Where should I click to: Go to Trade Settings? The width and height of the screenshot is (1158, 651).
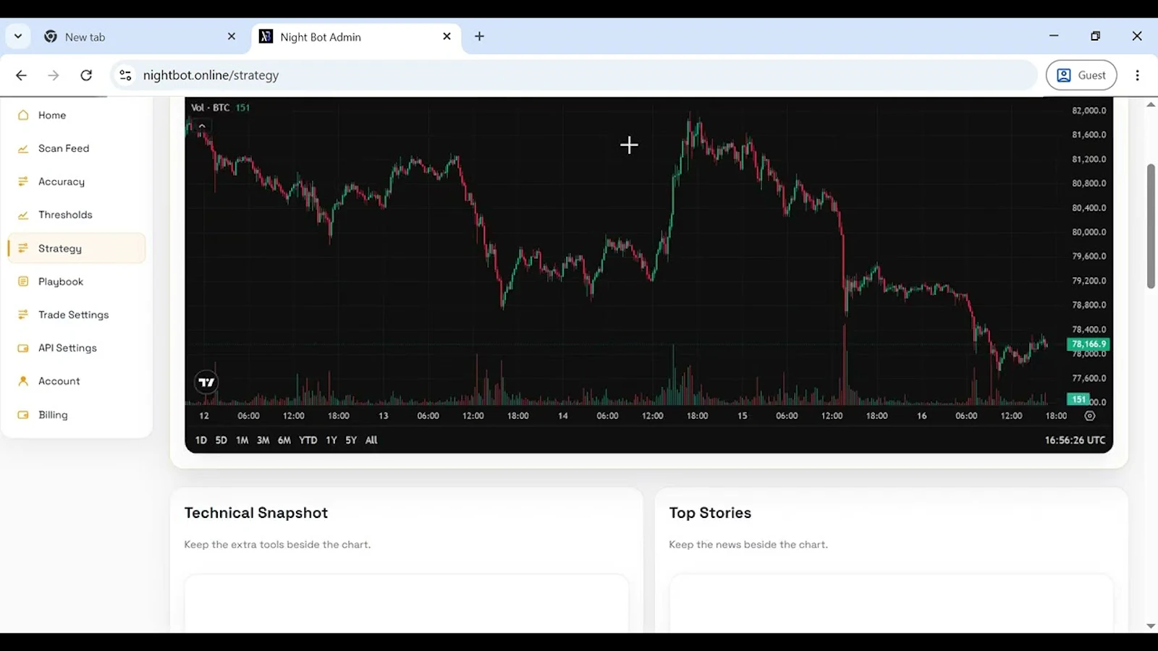[x=77, y=315]
